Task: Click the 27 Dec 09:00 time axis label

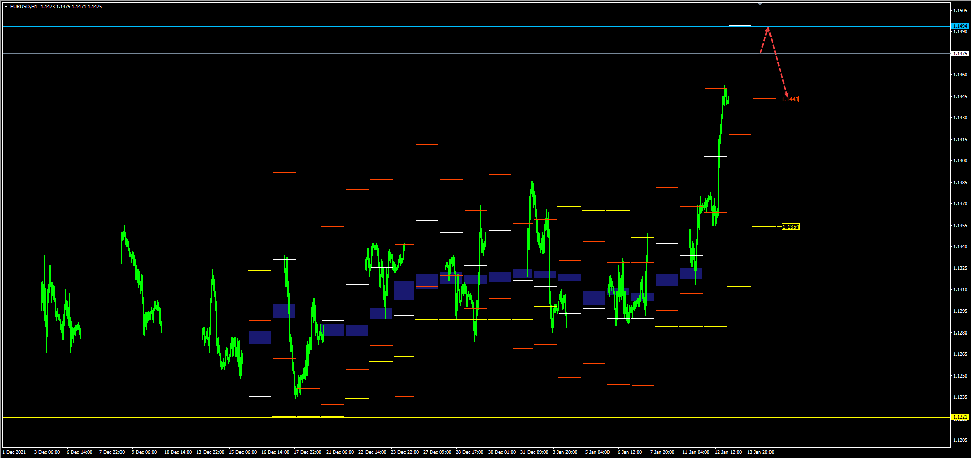Action: pos(437,452)
